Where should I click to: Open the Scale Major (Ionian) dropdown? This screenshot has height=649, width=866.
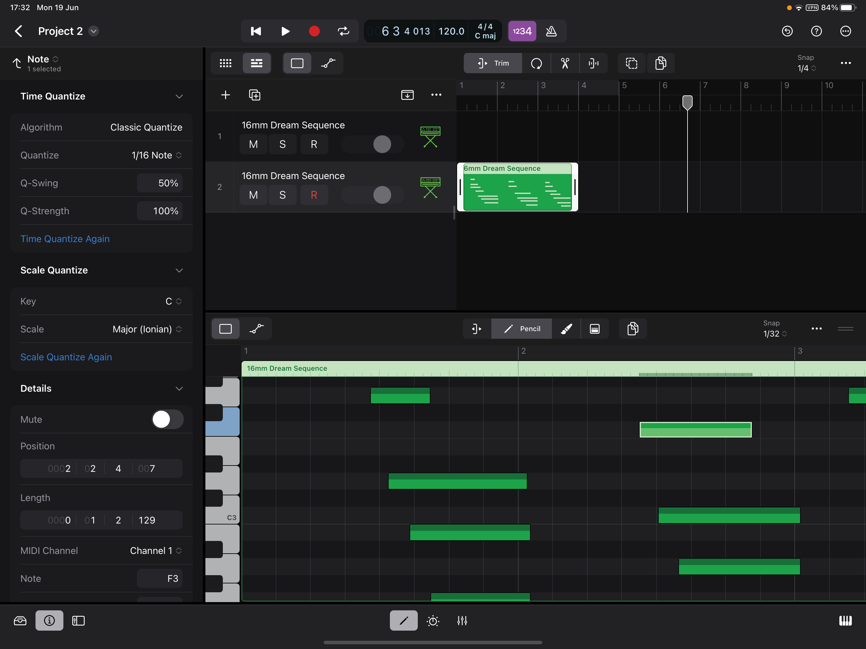(x=147, y=329)
